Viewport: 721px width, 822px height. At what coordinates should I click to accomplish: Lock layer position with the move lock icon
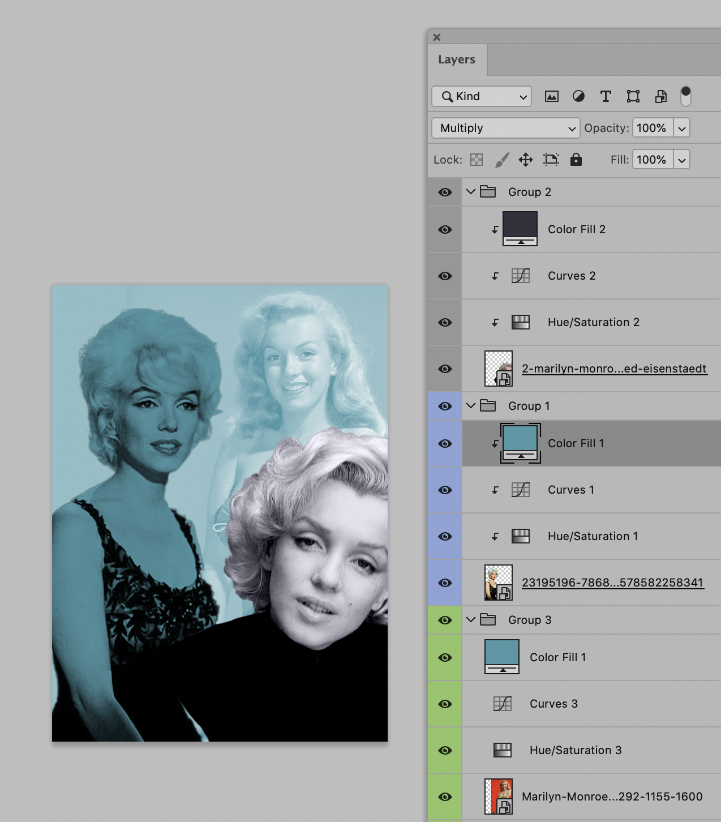point(526,160)
